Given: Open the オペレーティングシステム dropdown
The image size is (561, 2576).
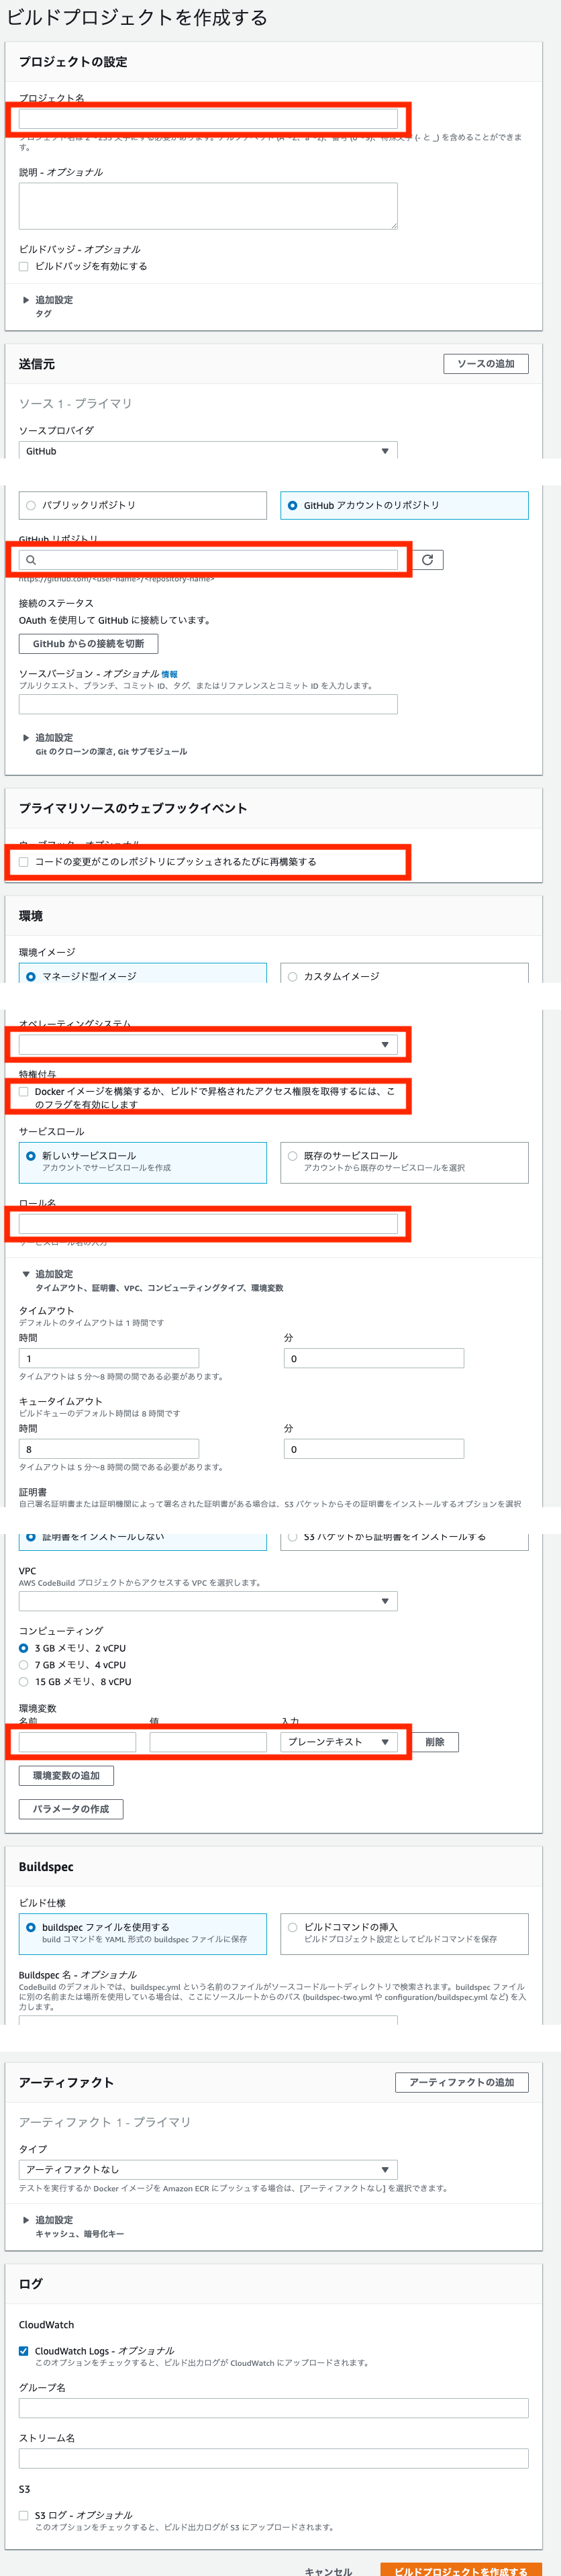Looking at the screenshot, I should (208, 1044).
